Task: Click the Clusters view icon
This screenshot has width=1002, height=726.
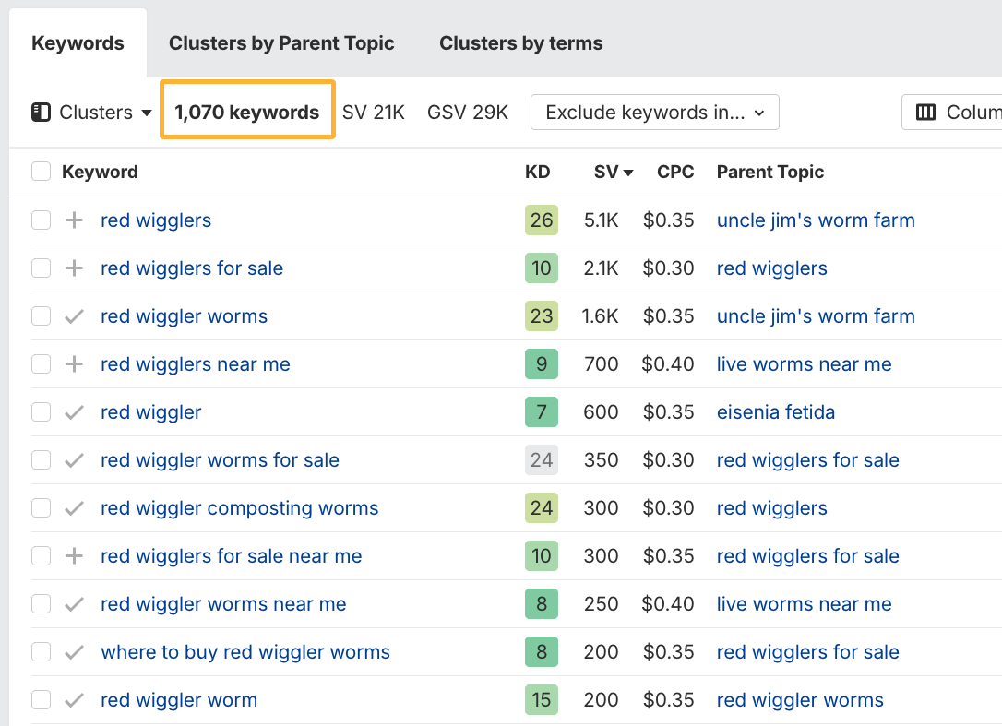Action: [40, 112]
